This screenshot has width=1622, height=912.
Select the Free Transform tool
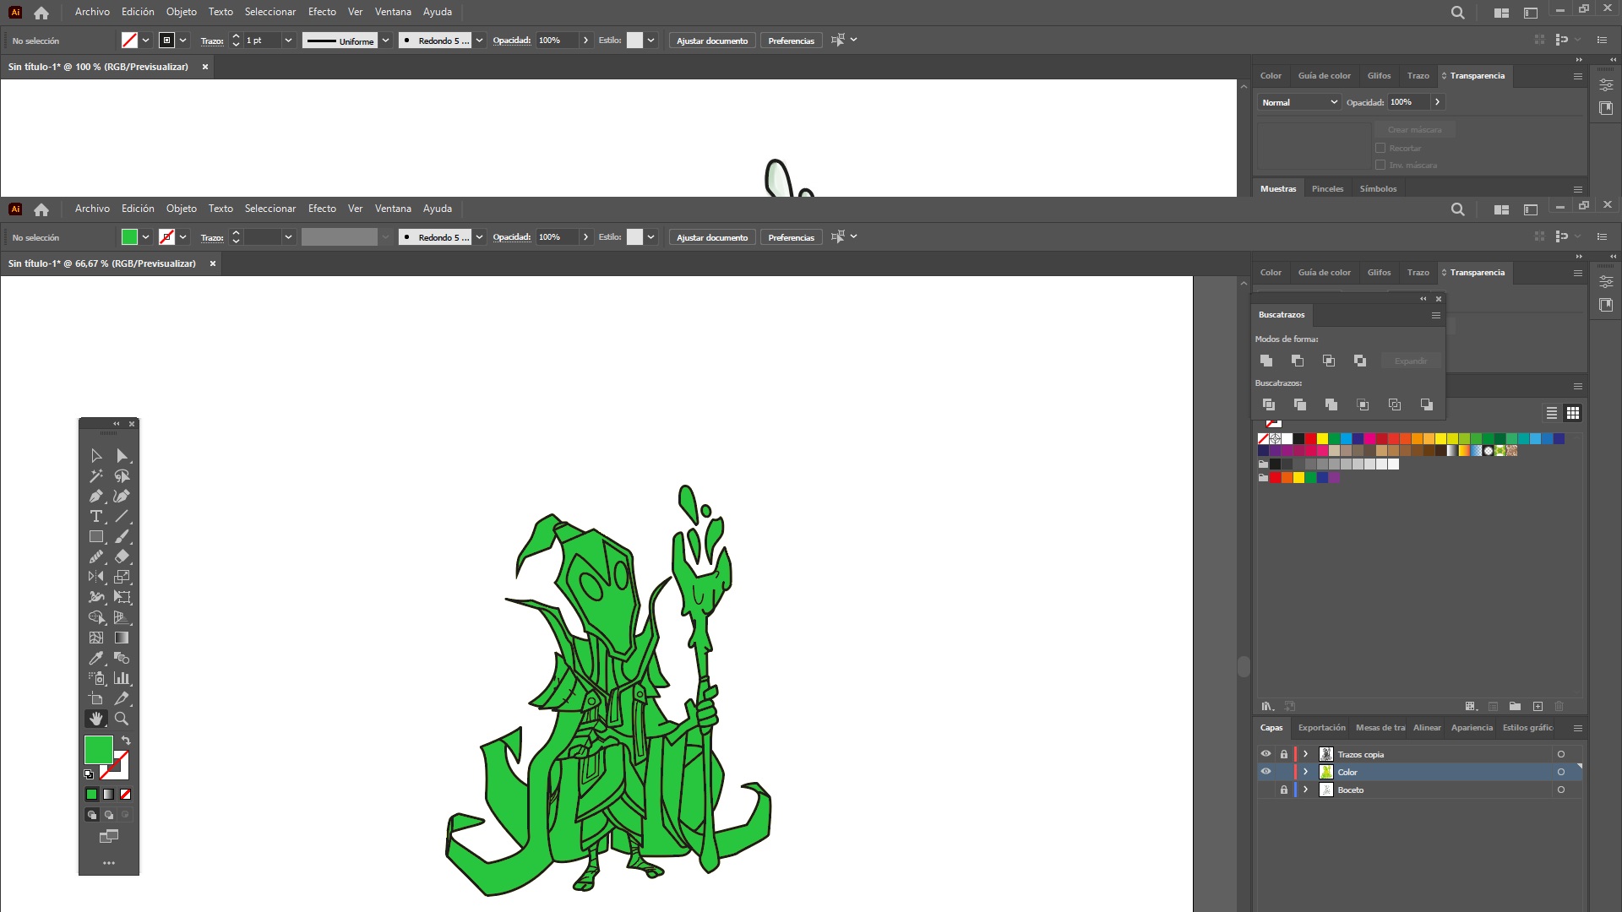122,598
